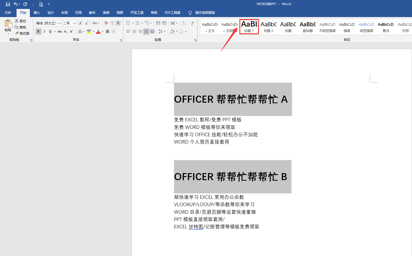The image size is (412, 256).
Task: Toggle underline formatting
Action: [x=50, y=31]
